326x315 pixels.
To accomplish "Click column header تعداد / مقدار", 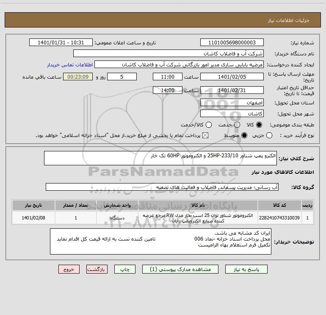I will 76,205.
